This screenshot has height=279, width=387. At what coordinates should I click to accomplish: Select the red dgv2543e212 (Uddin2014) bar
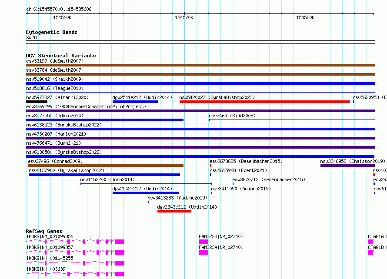click(x=174, y=211)
